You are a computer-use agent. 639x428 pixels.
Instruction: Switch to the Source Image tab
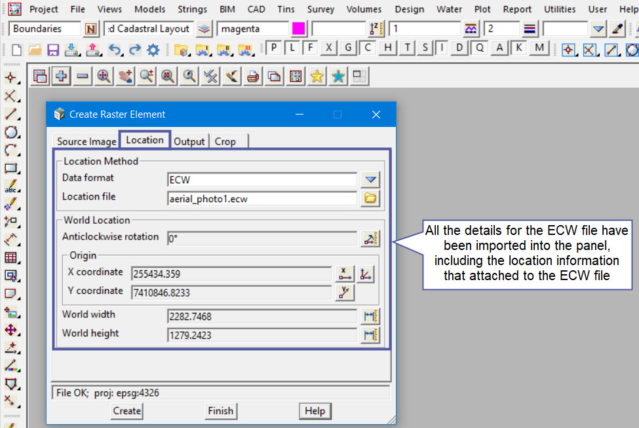tap(87, 141)
